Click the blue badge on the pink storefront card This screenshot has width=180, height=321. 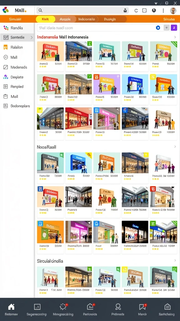96,110
